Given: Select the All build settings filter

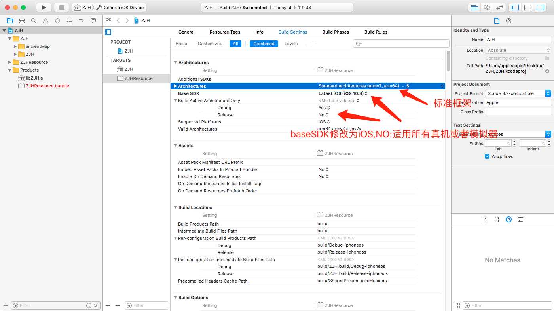Looking at the screenshot, I should click(x=235, y=44).
